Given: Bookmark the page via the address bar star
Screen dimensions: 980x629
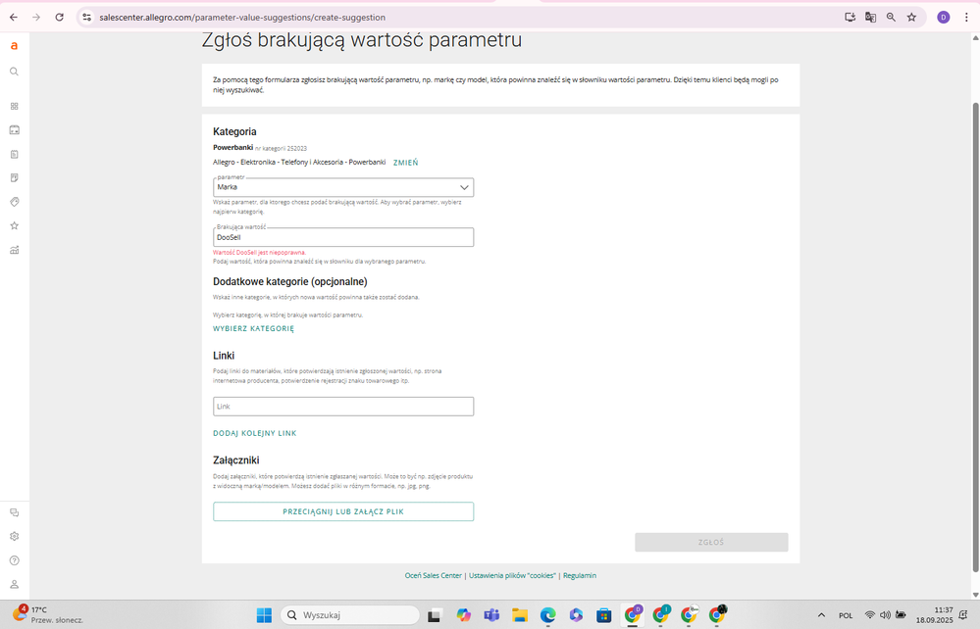Looking at the screenshot, I should pos(912,17).
